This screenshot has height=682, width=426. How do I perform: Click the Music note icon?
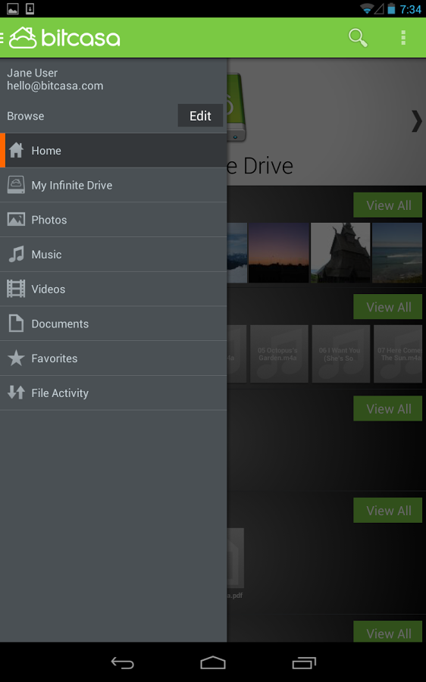pyautogui.click(x=16, y=254)
